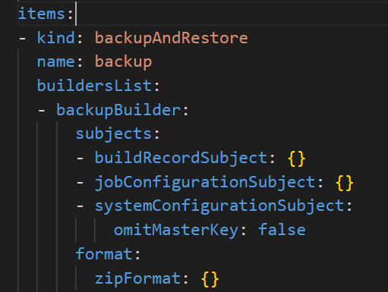Click the systemConfigurationSubject key
This screenshot has width=388, height=292.
click(219, 206)
